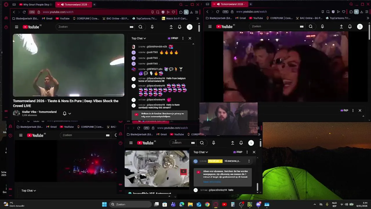This screenshot has width=371, height=209.
Task: Expand the Top Chat dropdown in the ISS chat
Action: click(201, 152)
